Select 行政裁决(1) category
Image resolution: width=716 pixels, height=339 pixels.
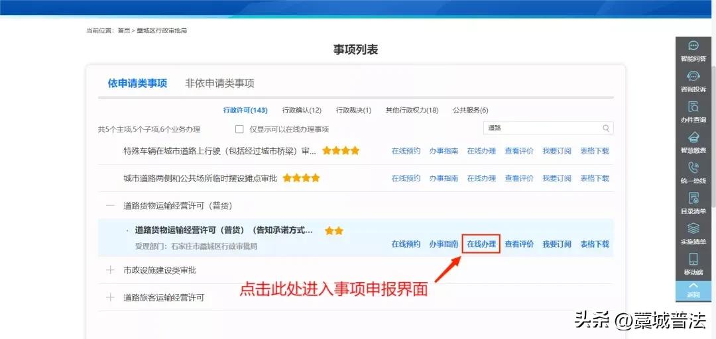[x=354, y=110]
